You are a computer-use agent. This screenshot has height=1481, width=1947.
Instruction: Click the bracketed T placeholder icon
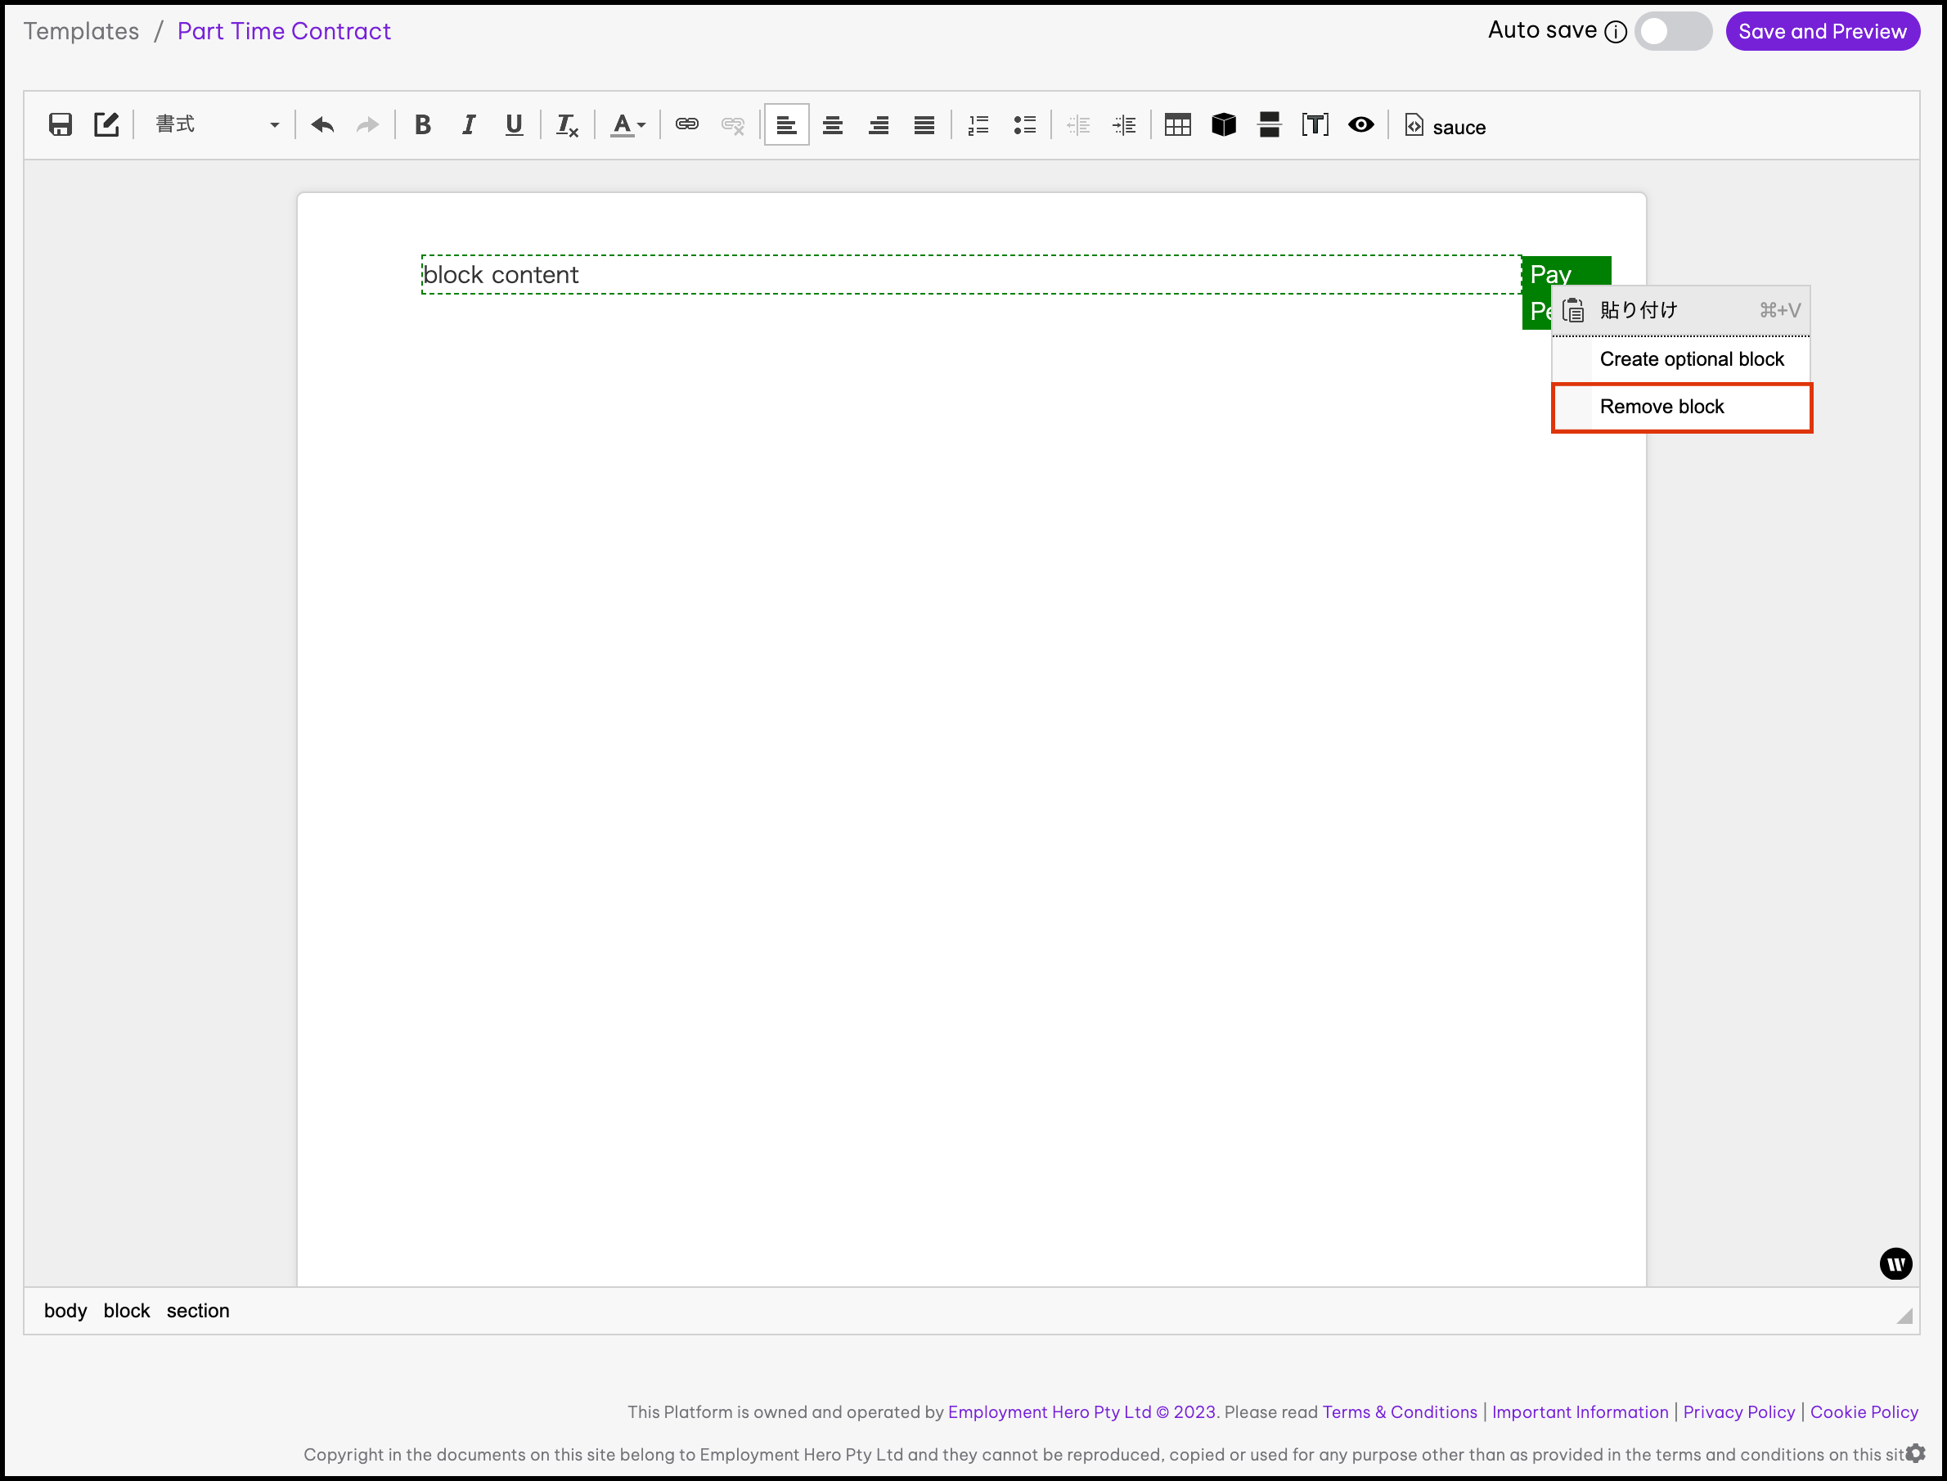point(1315,125)
